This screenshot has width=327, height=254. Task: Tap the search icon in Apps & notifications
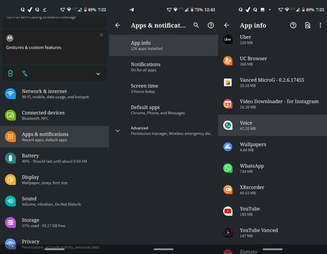point(196,25)
